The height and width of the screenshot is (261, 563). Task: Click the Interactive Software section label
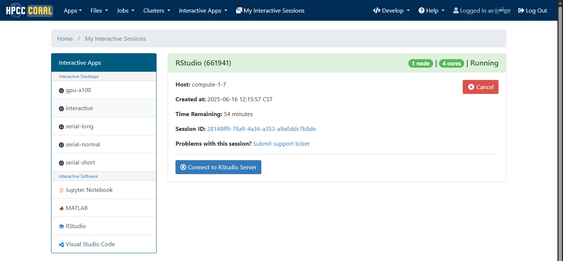pos(78,176)
